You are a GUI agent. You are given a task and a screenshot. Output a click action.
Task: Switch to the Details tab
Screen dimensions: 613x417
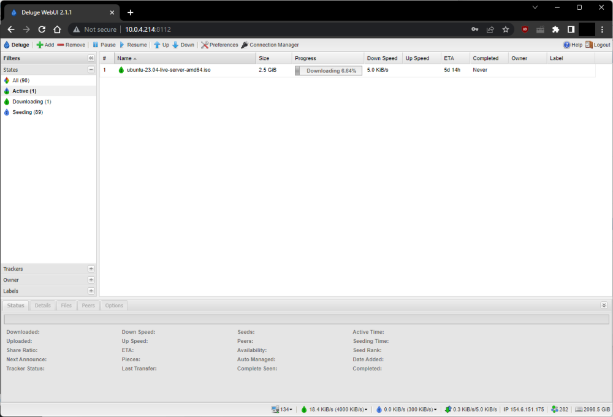pos(43,306)
